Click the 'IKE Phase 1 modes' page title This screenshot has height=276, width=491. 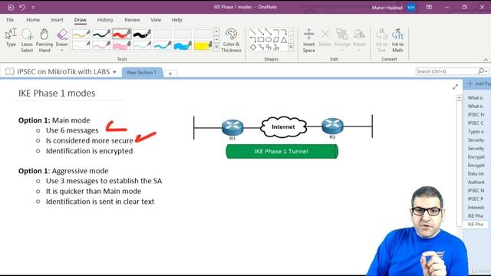57,94
